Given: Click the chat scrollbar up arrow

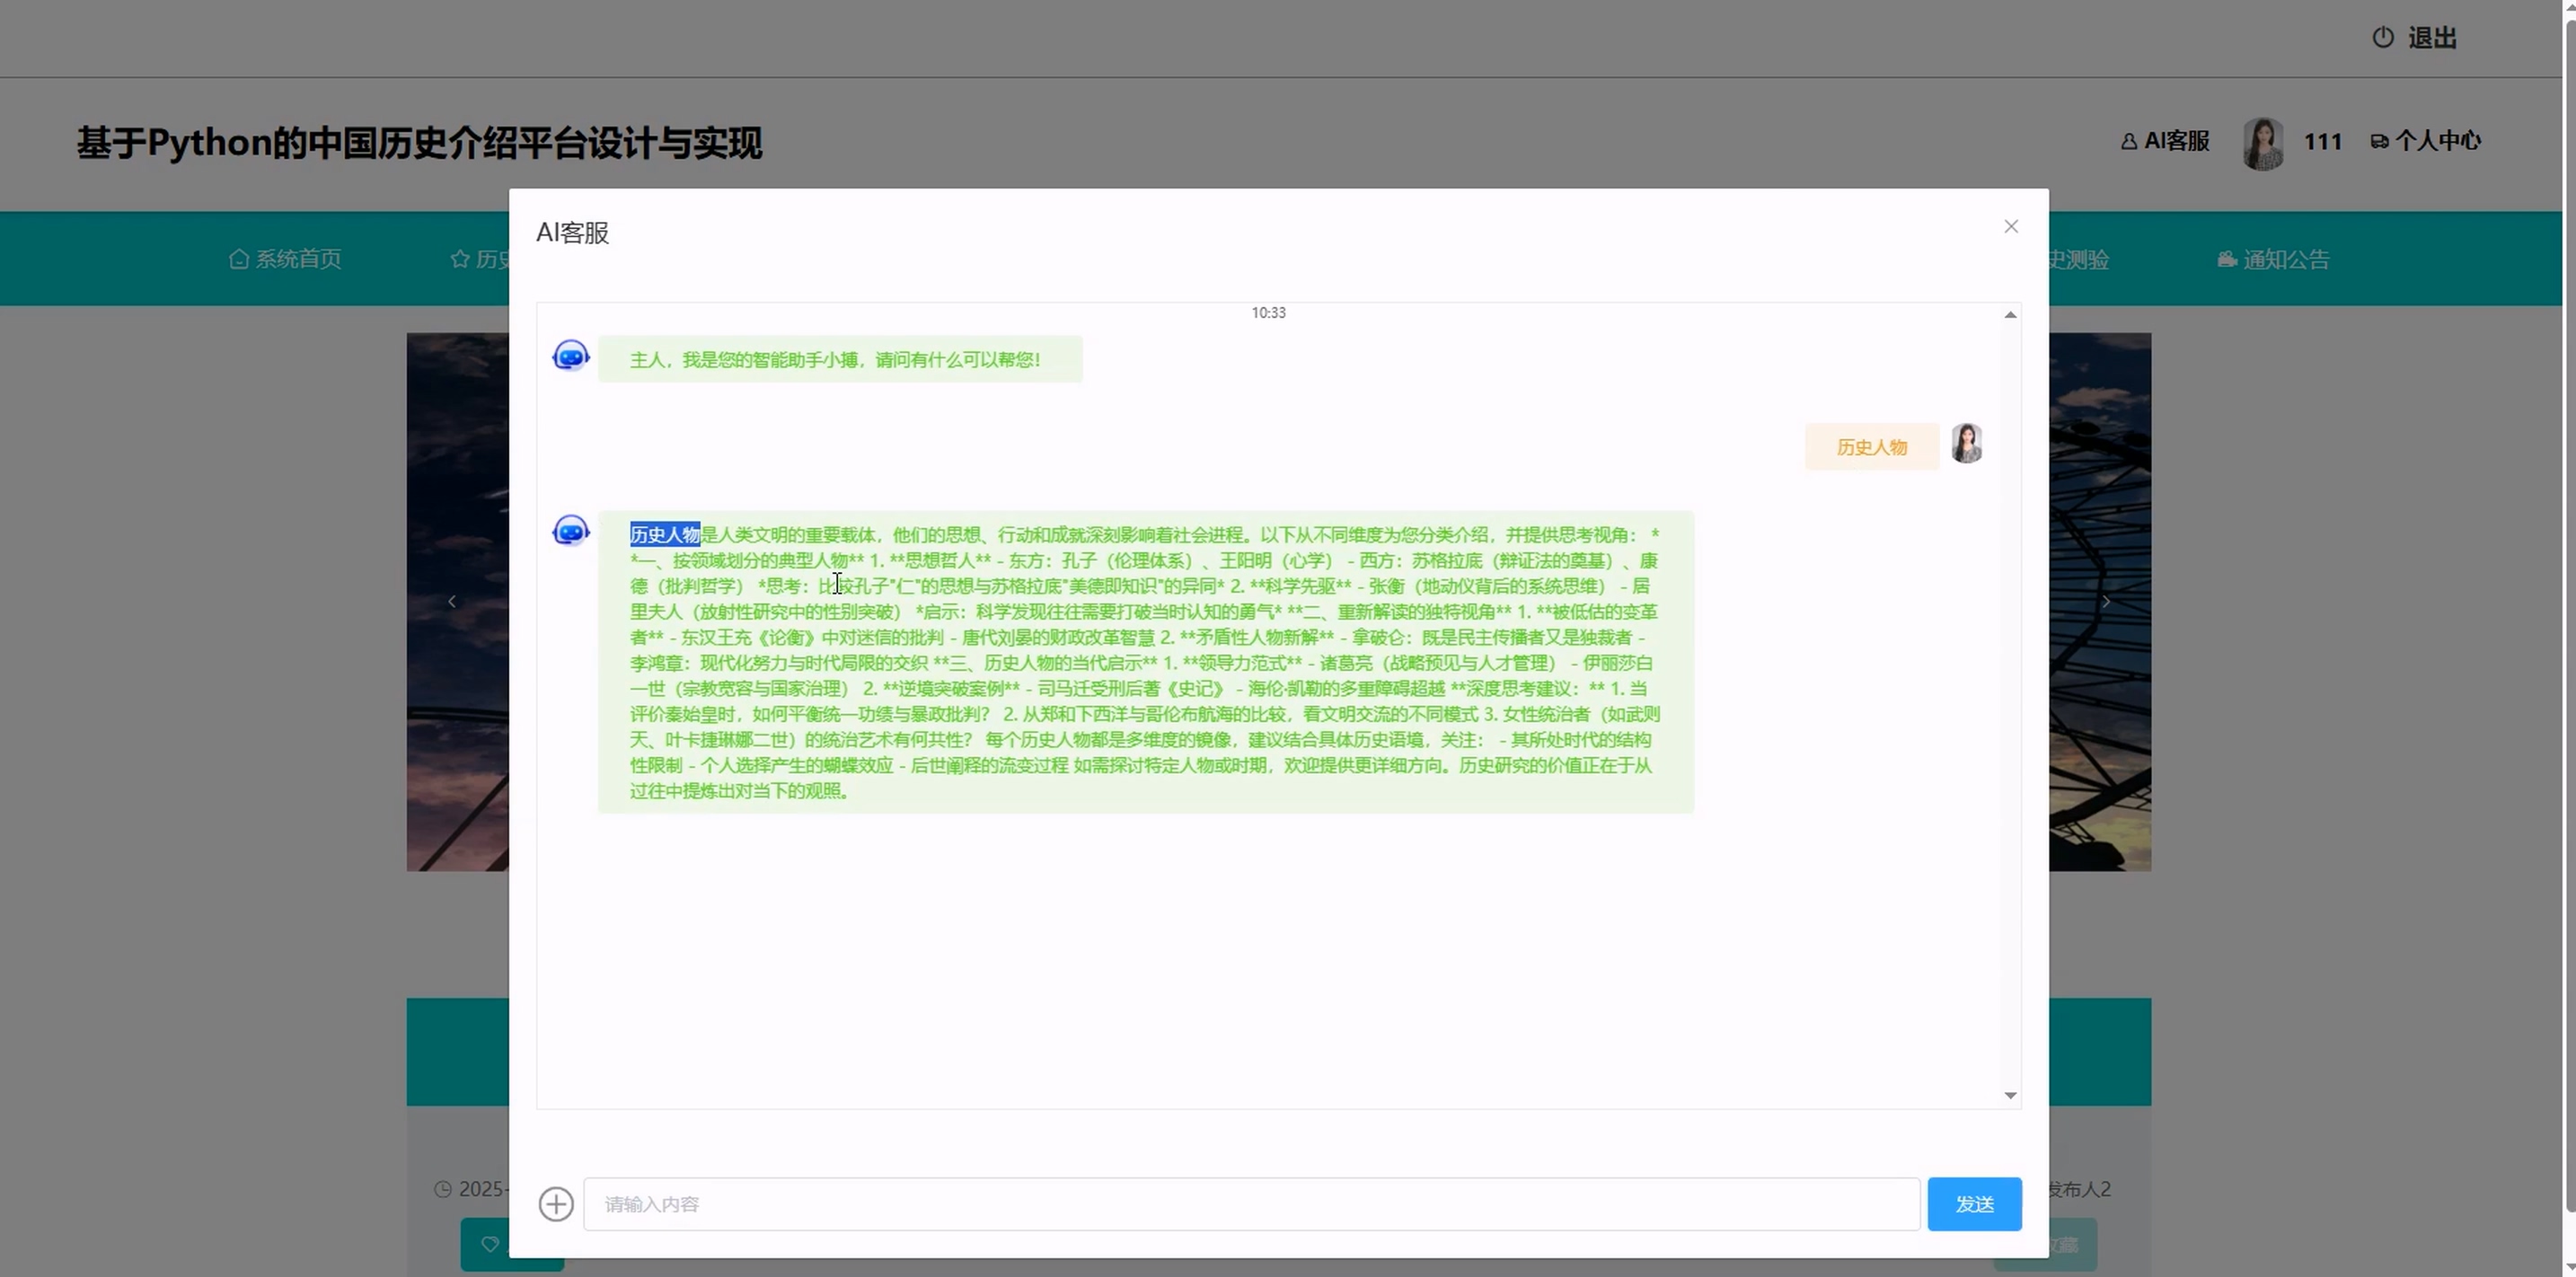Looking at the screenshot, I should point(2010,315).
